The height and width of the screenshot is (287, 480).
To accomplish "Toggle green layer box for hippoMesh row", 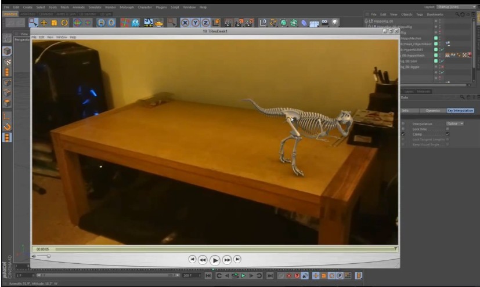I will pyautogui.click(x=436, y=55).
